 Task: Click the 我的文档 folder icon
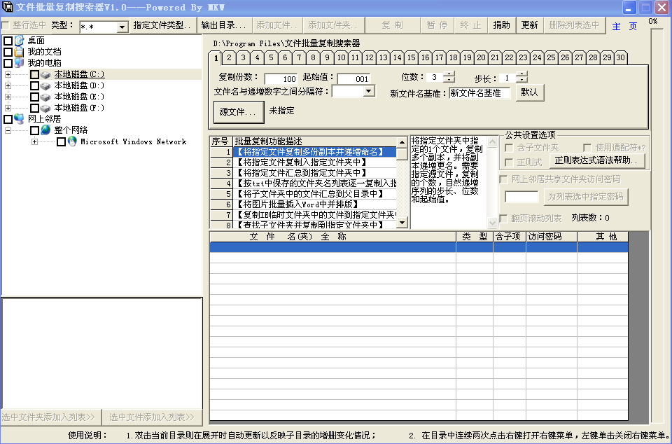point(19,52)
